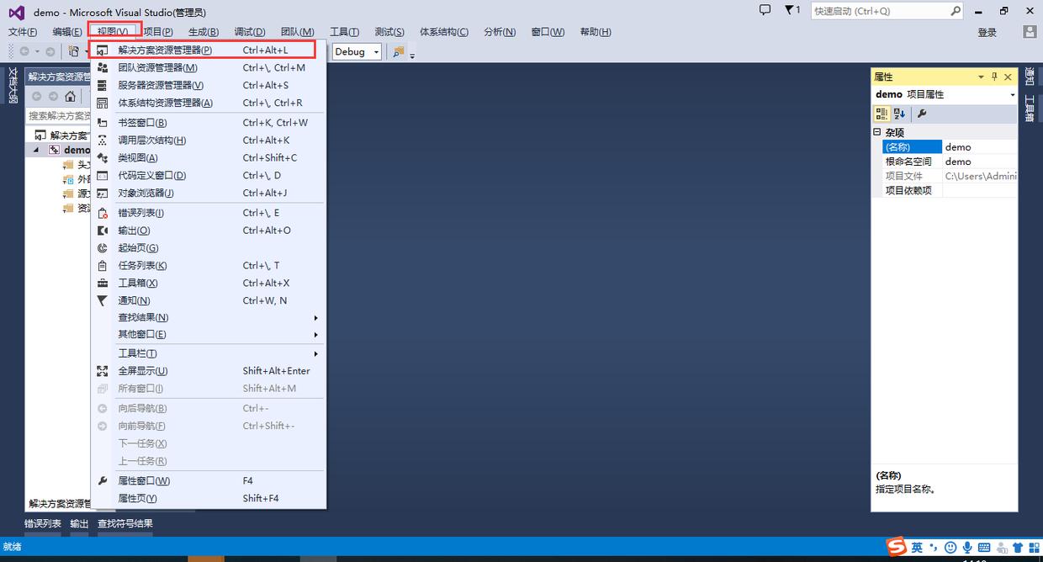Switch to the 输出 tab at the bottom
The height and width of the screenshot is (562, 1043).
click(79, 523)
